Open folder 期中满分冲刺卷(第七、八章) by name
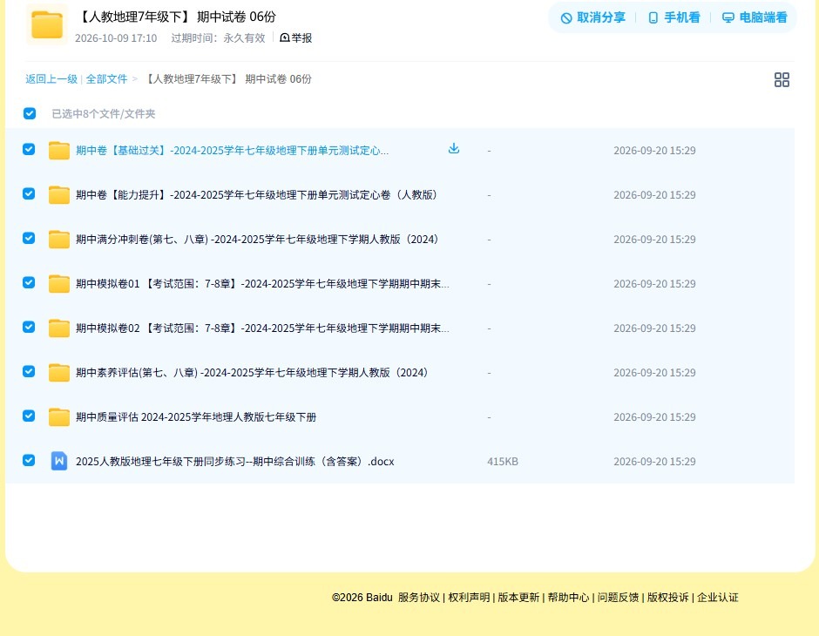Image resolution: width=819 pixels, height=636 pixels. tap(257, 239)
